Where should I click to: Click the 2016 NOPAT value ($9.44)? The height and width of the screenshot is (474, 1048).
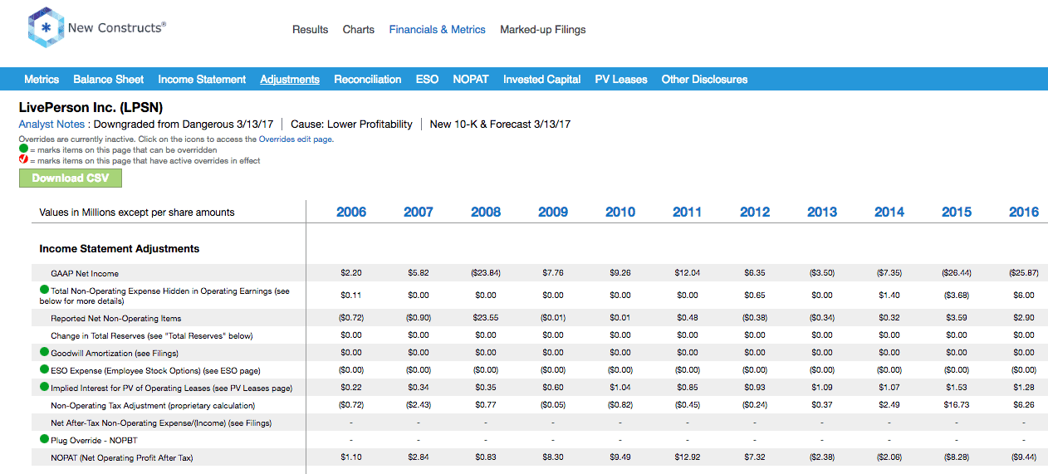(x=1024, y=458)
